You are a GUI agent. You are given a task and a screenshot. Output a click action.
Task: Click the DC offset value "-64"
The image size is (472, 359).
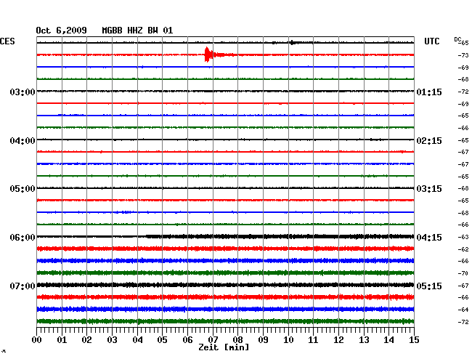[463, 310]
